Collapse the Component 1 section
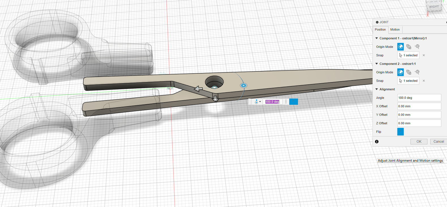The width and height of the screenshot is (447, 207). [377, 38]
